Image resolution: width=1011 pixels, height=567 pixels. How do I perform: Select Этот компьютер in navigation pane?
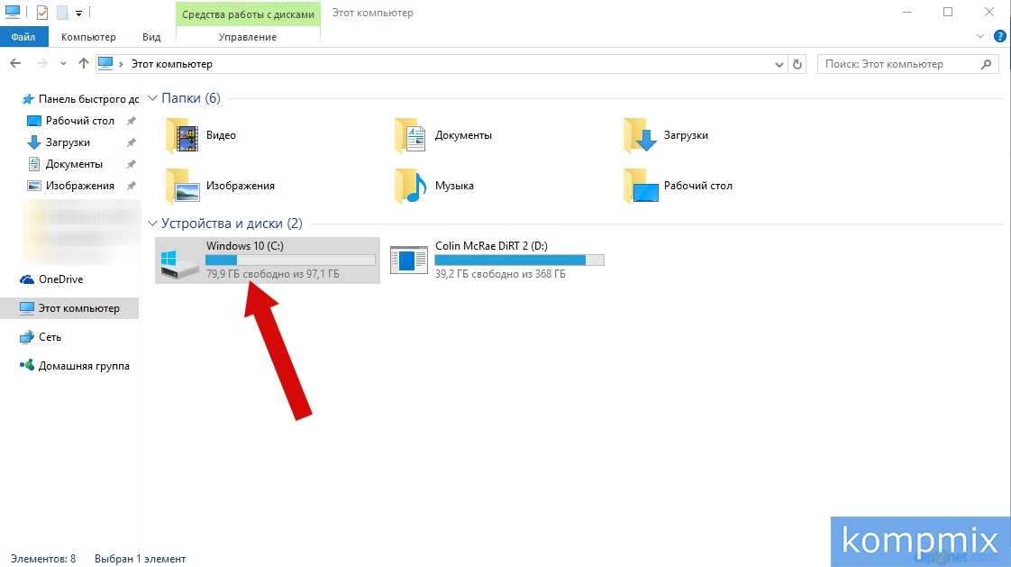69,308
